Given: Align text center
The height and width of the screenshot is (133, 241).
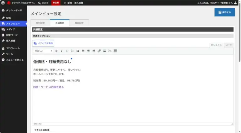Looking at the screenshot, I should 88,51.
